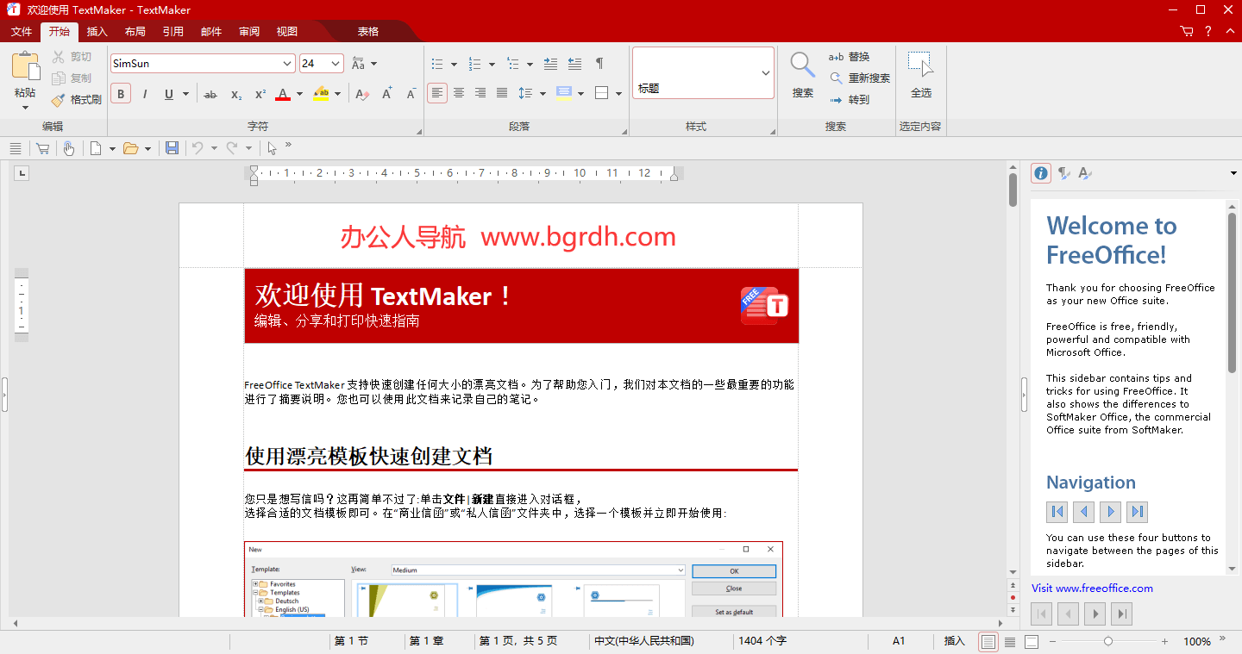Toggle paragraph marks display

599,63
